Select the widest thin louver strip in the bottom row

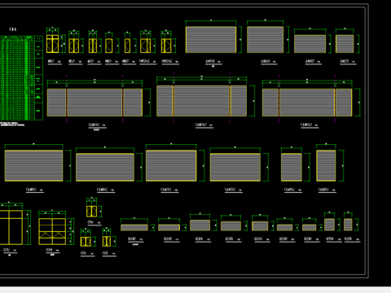click(x=134, y=227)
